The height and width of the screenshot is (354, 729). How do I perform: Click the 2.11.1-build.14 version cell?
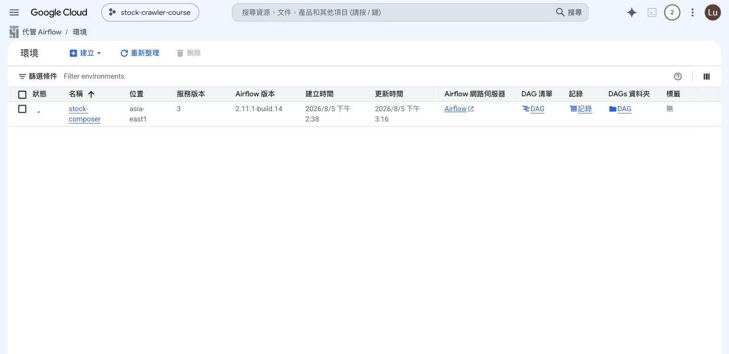259,109
